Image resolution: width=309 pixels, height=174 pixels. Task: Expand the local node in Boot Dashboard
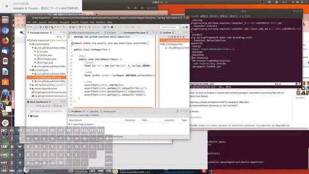tap(29, 116)
